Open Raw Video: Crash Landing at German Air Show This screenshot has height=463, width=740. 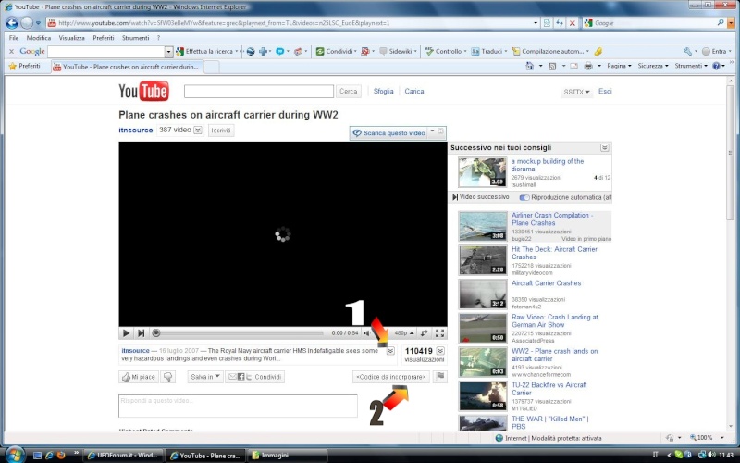(554, 320)
